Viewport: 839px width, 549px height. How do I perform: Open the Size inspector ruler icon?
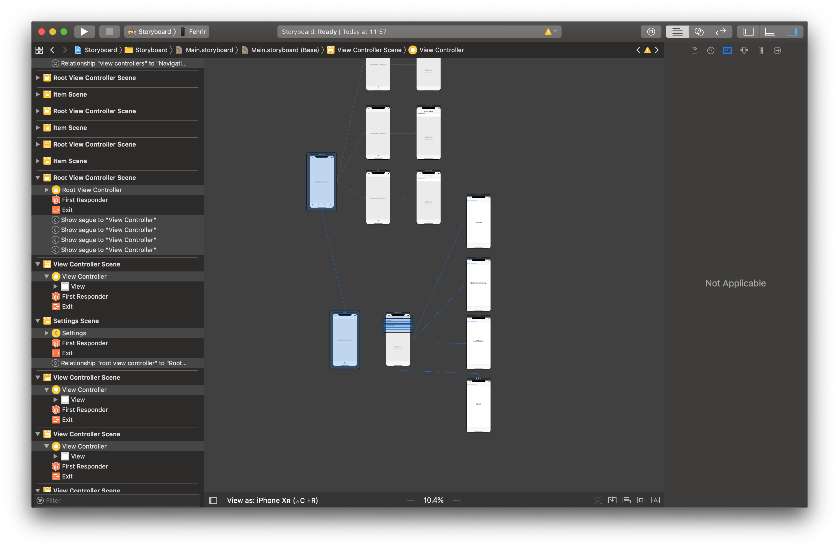760,50
